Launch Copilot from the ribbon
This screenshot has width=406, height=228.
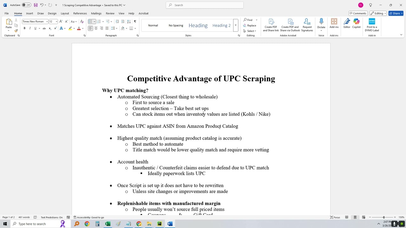(x=356, y=23)
